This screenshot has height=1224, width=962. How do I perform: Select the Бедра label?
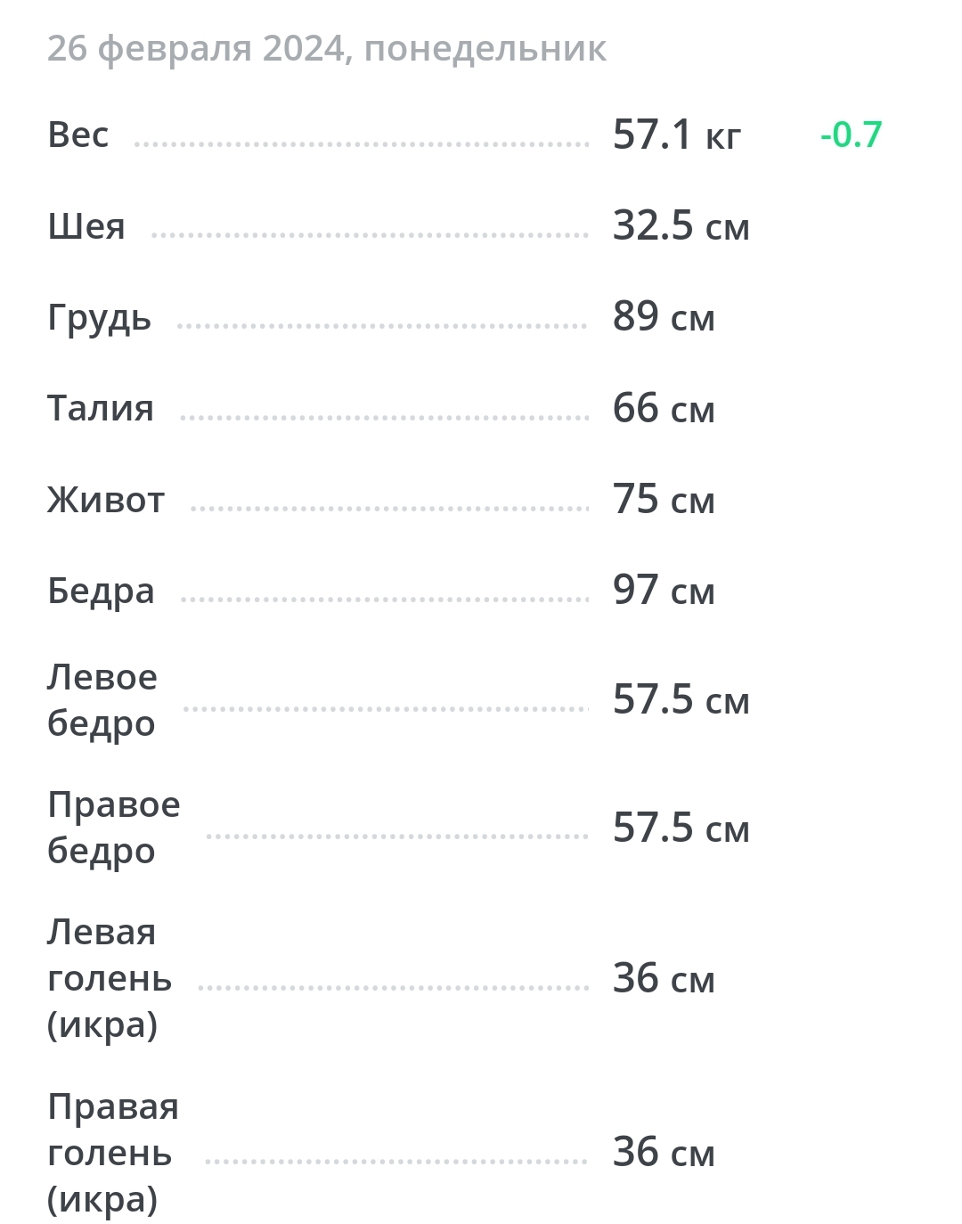tap(101, 592)
